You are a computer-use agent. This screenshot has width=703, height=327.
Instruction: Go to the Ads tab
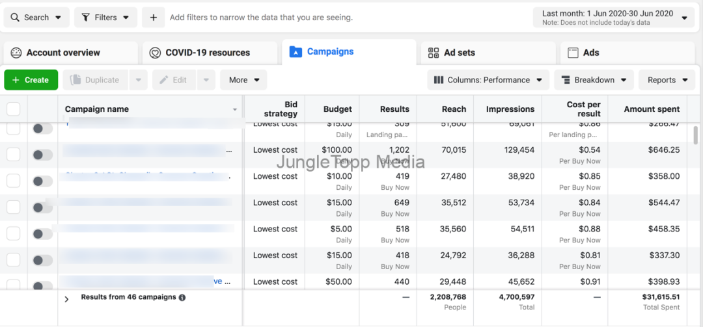coord(583,53)
